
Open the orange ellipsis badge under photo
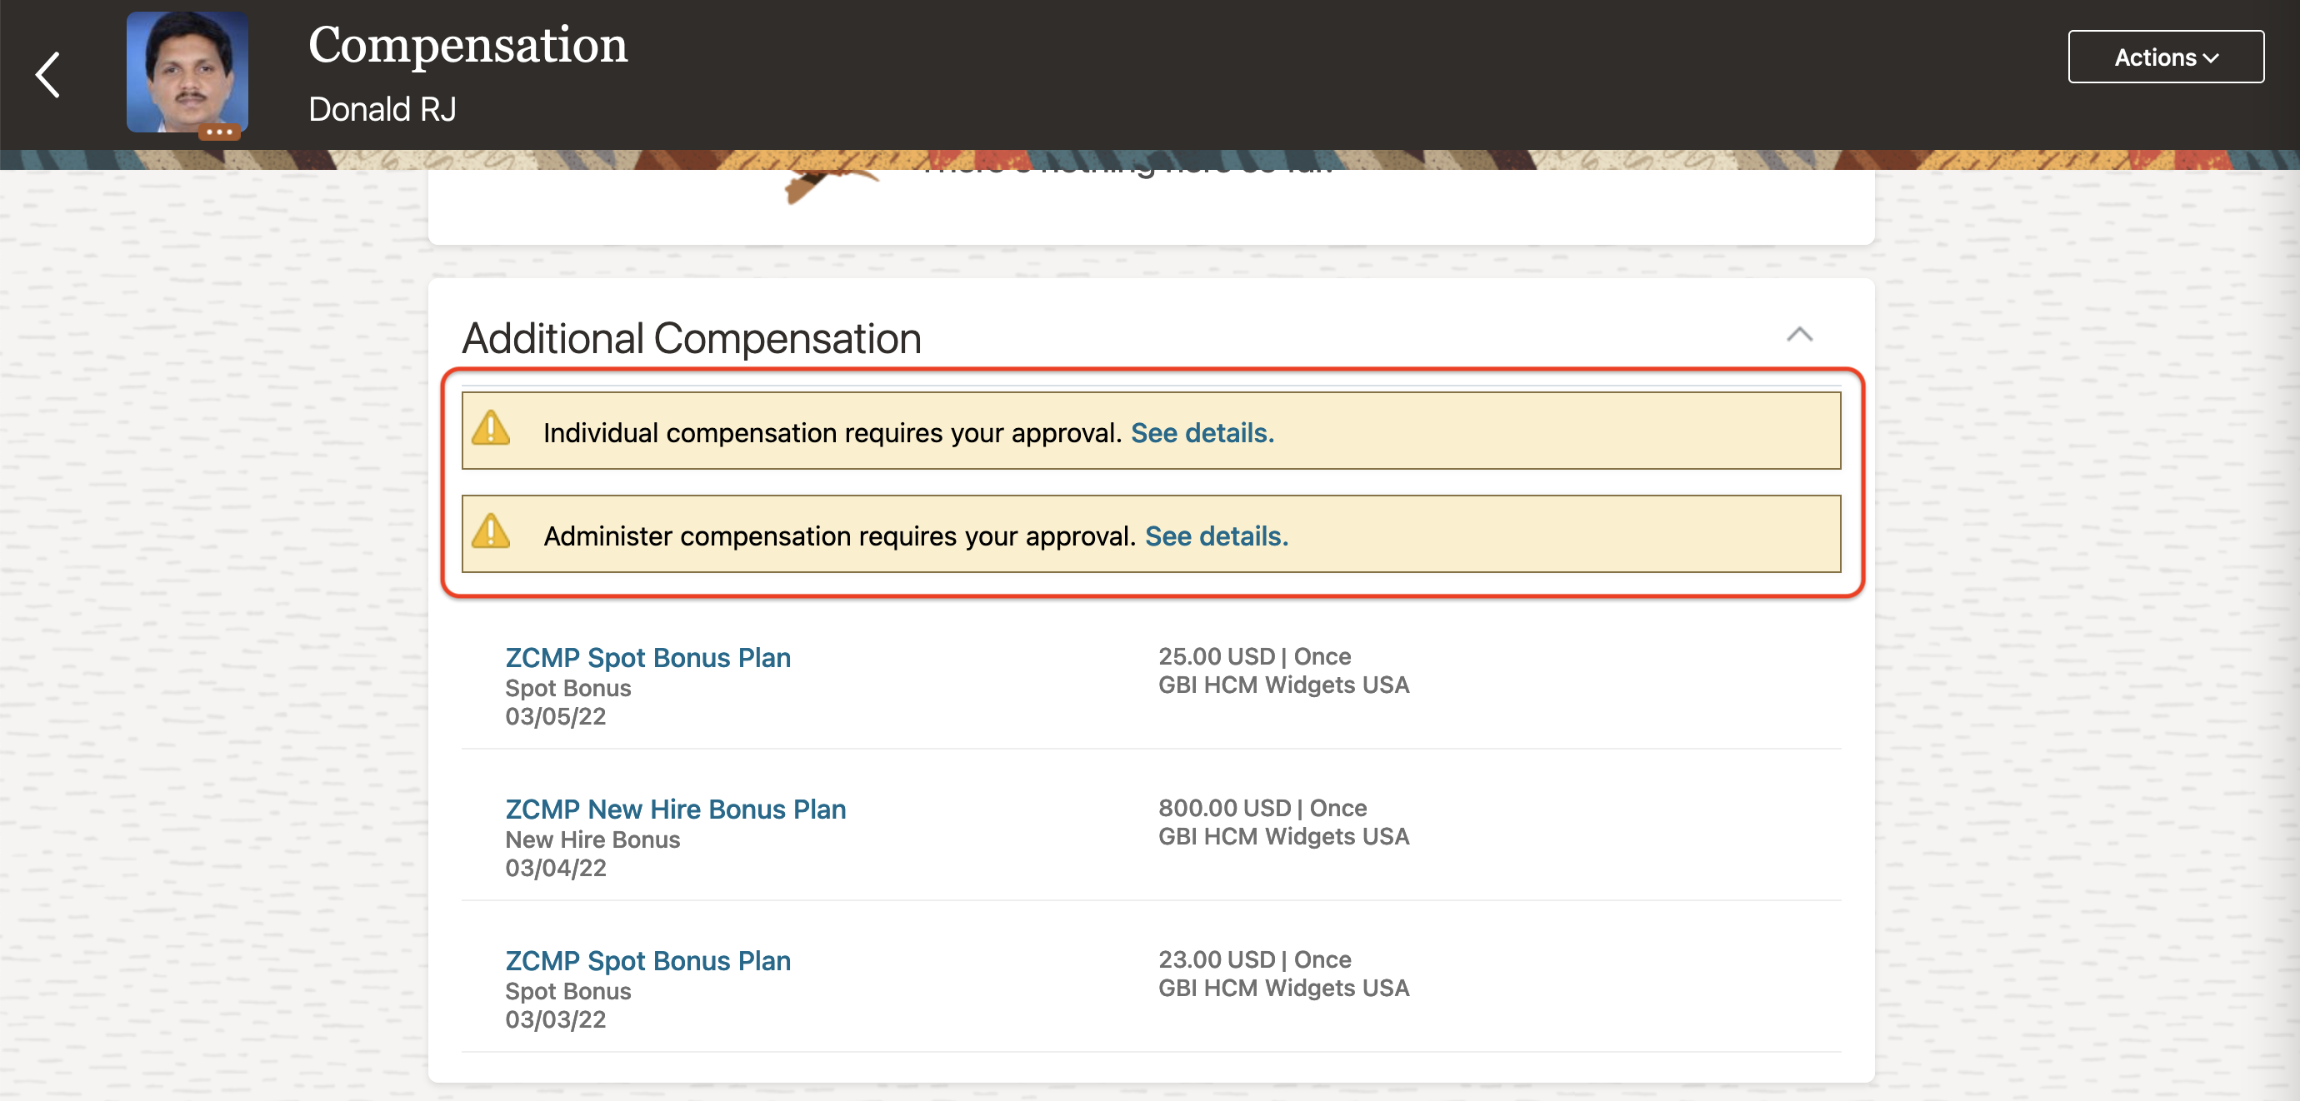pyautogui.click(x=218, y=132)
